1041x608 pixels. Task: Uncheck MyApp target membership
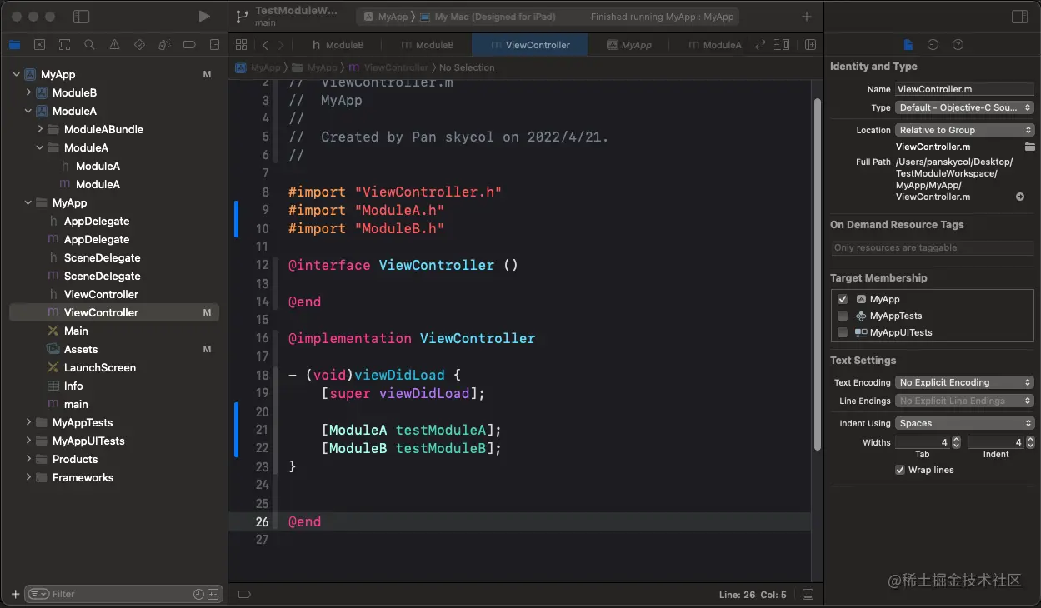843,299
